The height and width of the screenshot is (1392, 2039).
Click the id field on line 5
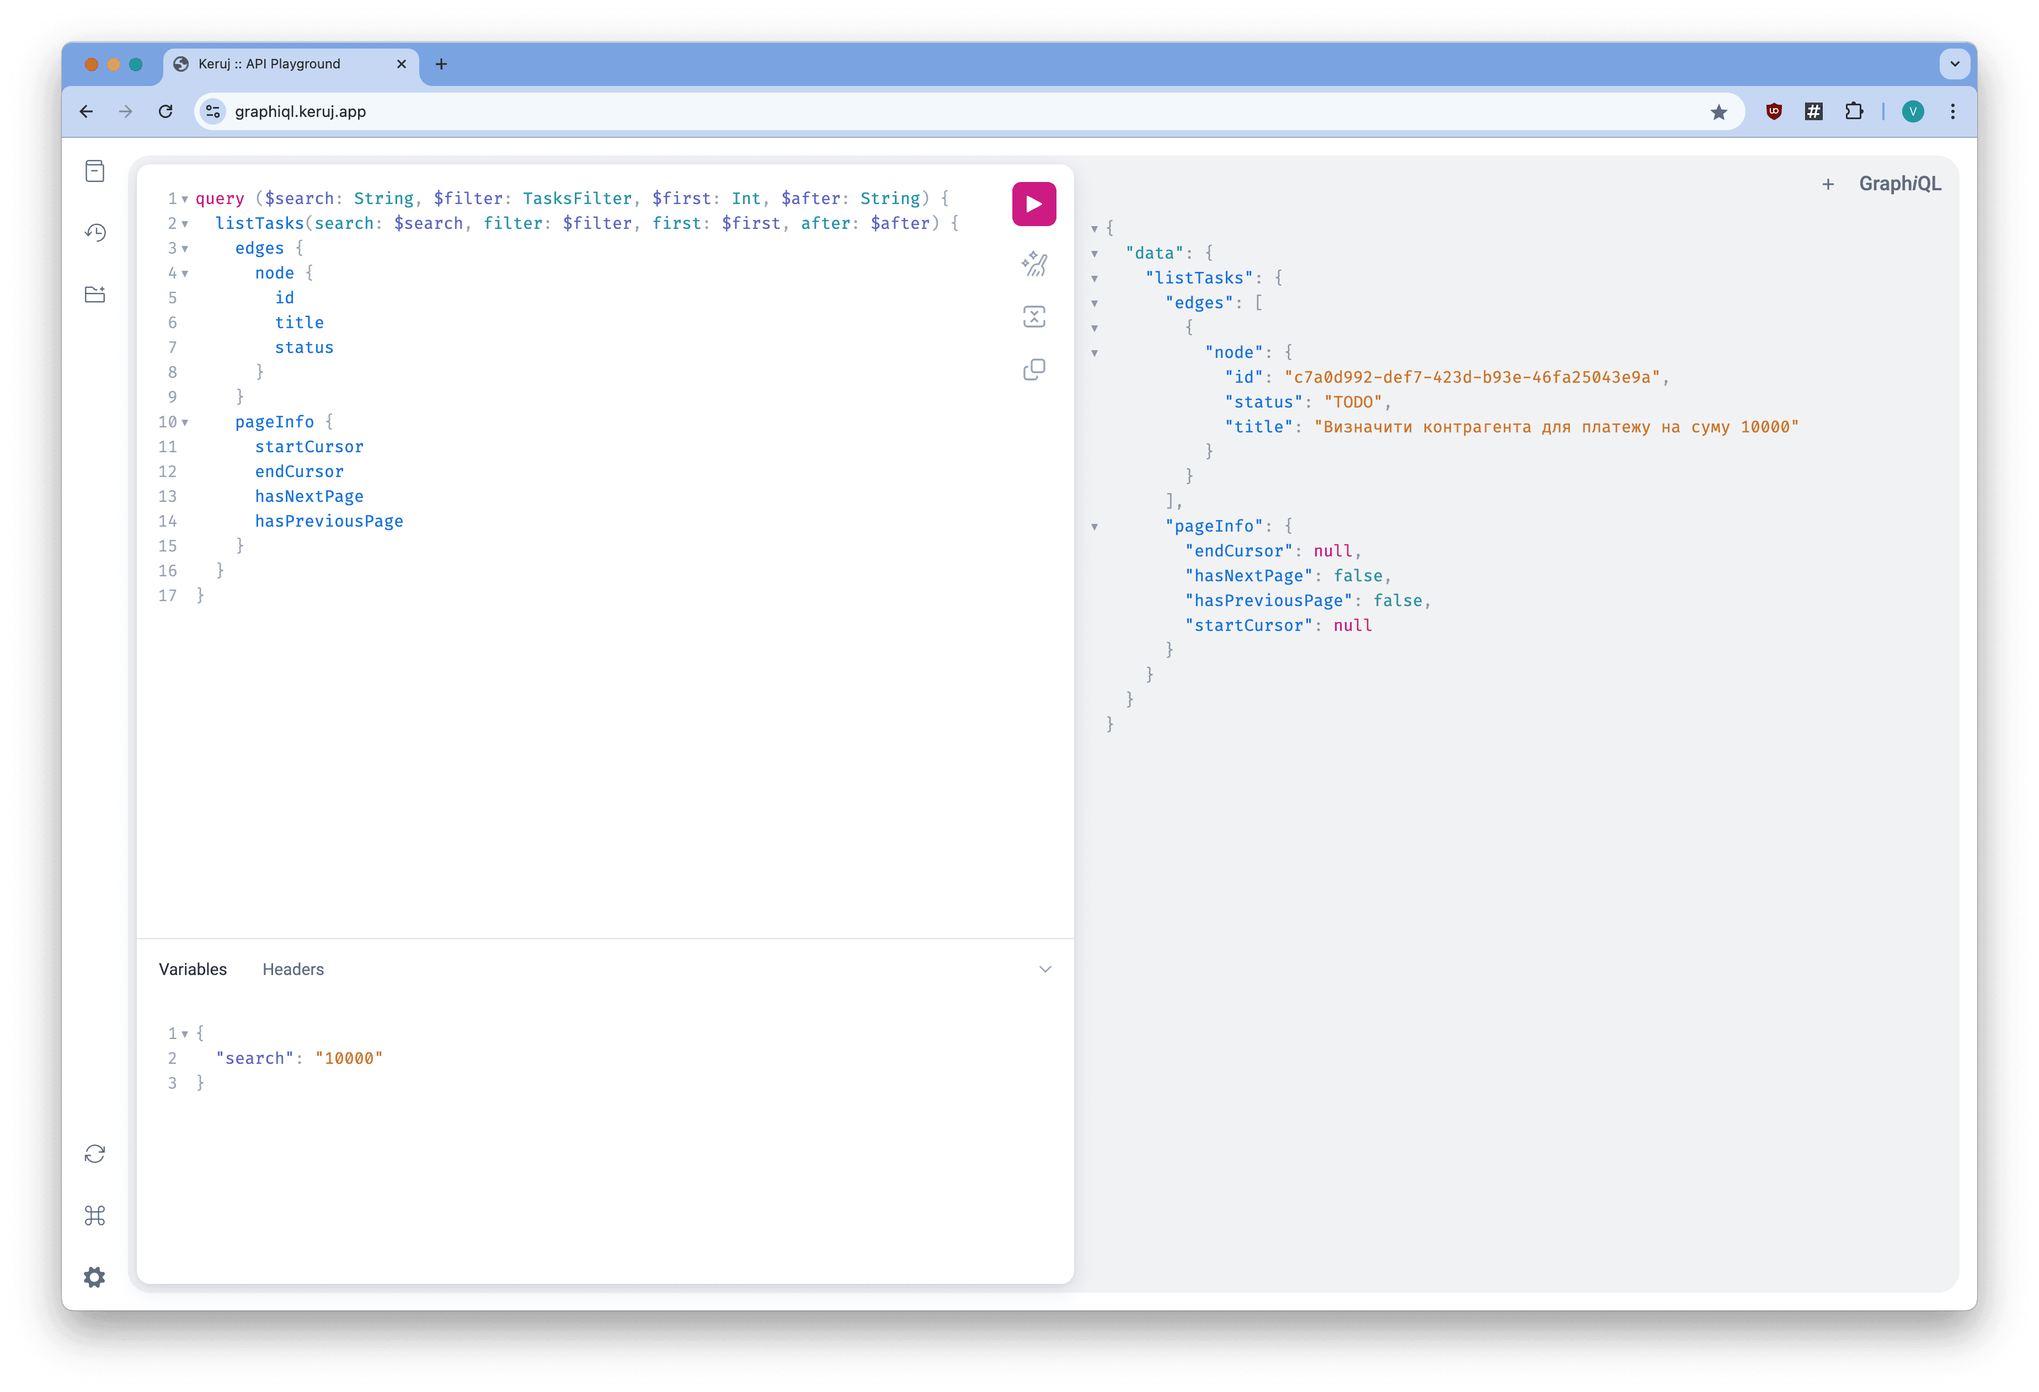[284, 297]
